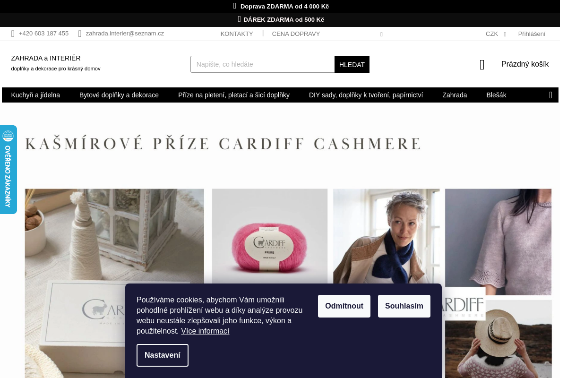
Task: Focus the Napište, co hledáte search field
Action: click(x=263, y=64)
